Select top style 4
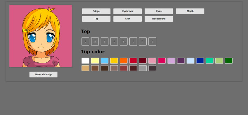Image resolution: width=248 pixels, height=115 pixels. click(x=114, y=41)
